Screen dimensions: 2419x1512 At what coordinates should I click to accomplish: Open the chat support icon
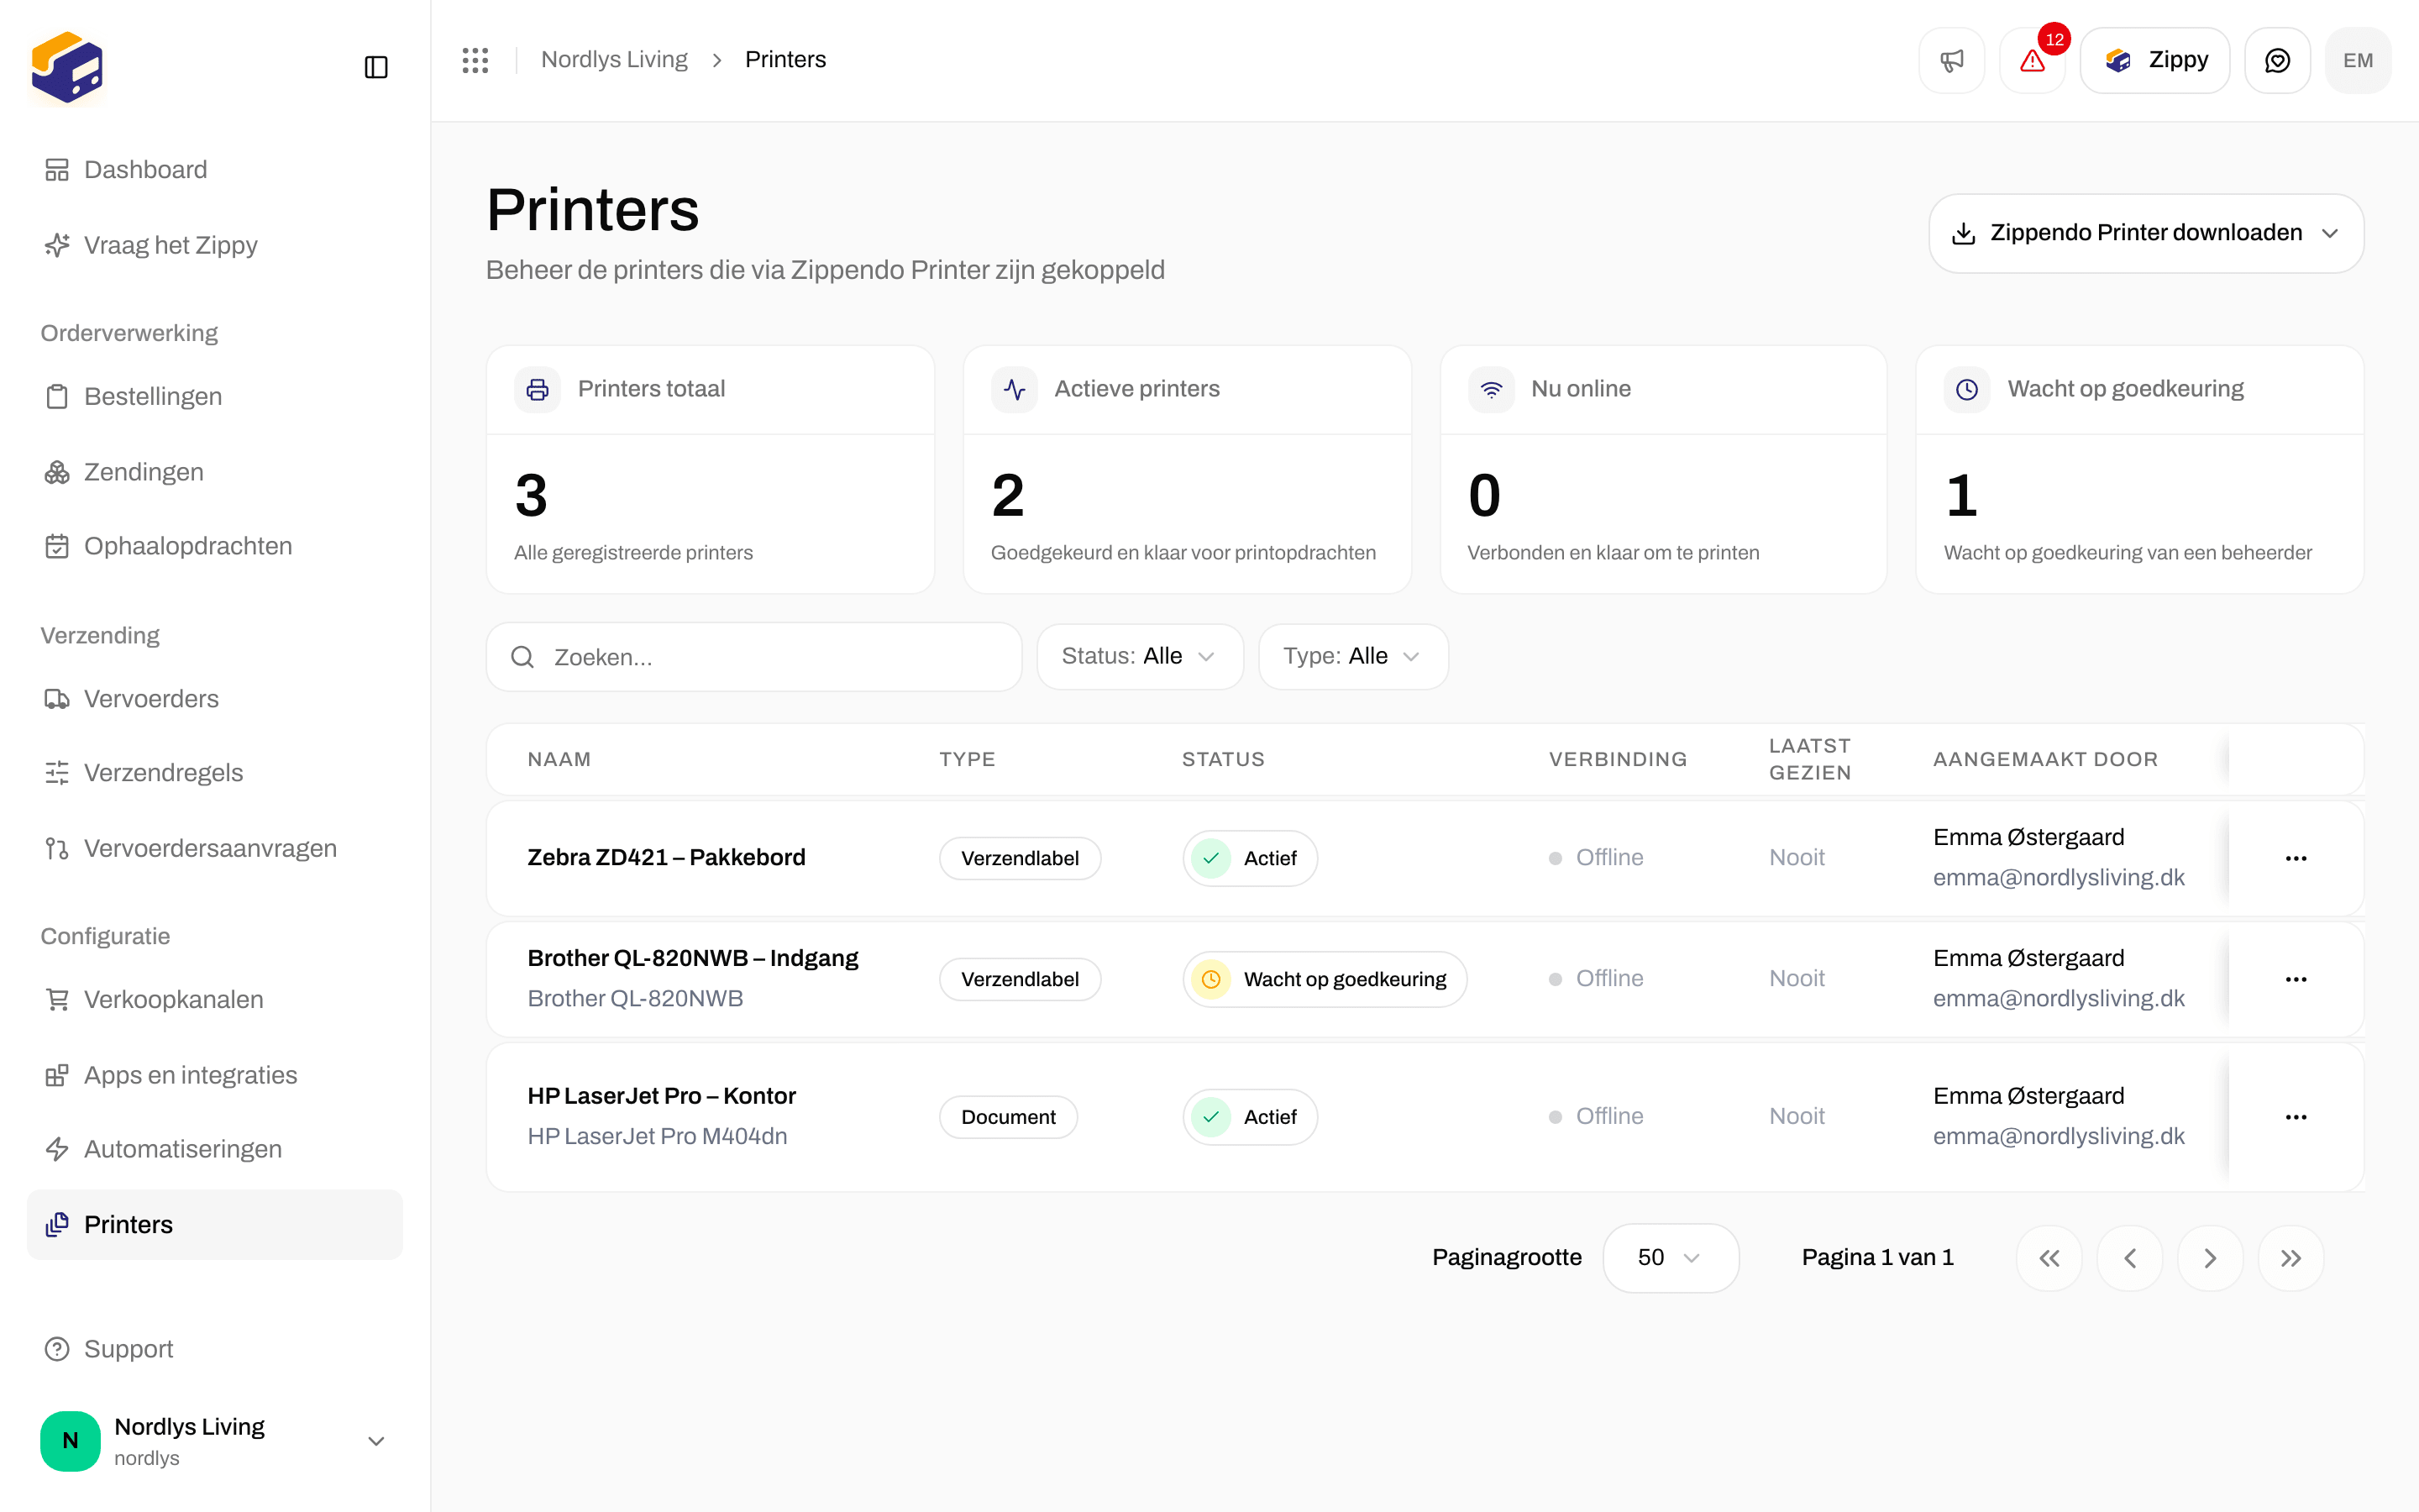click(x=2277, y=60)
